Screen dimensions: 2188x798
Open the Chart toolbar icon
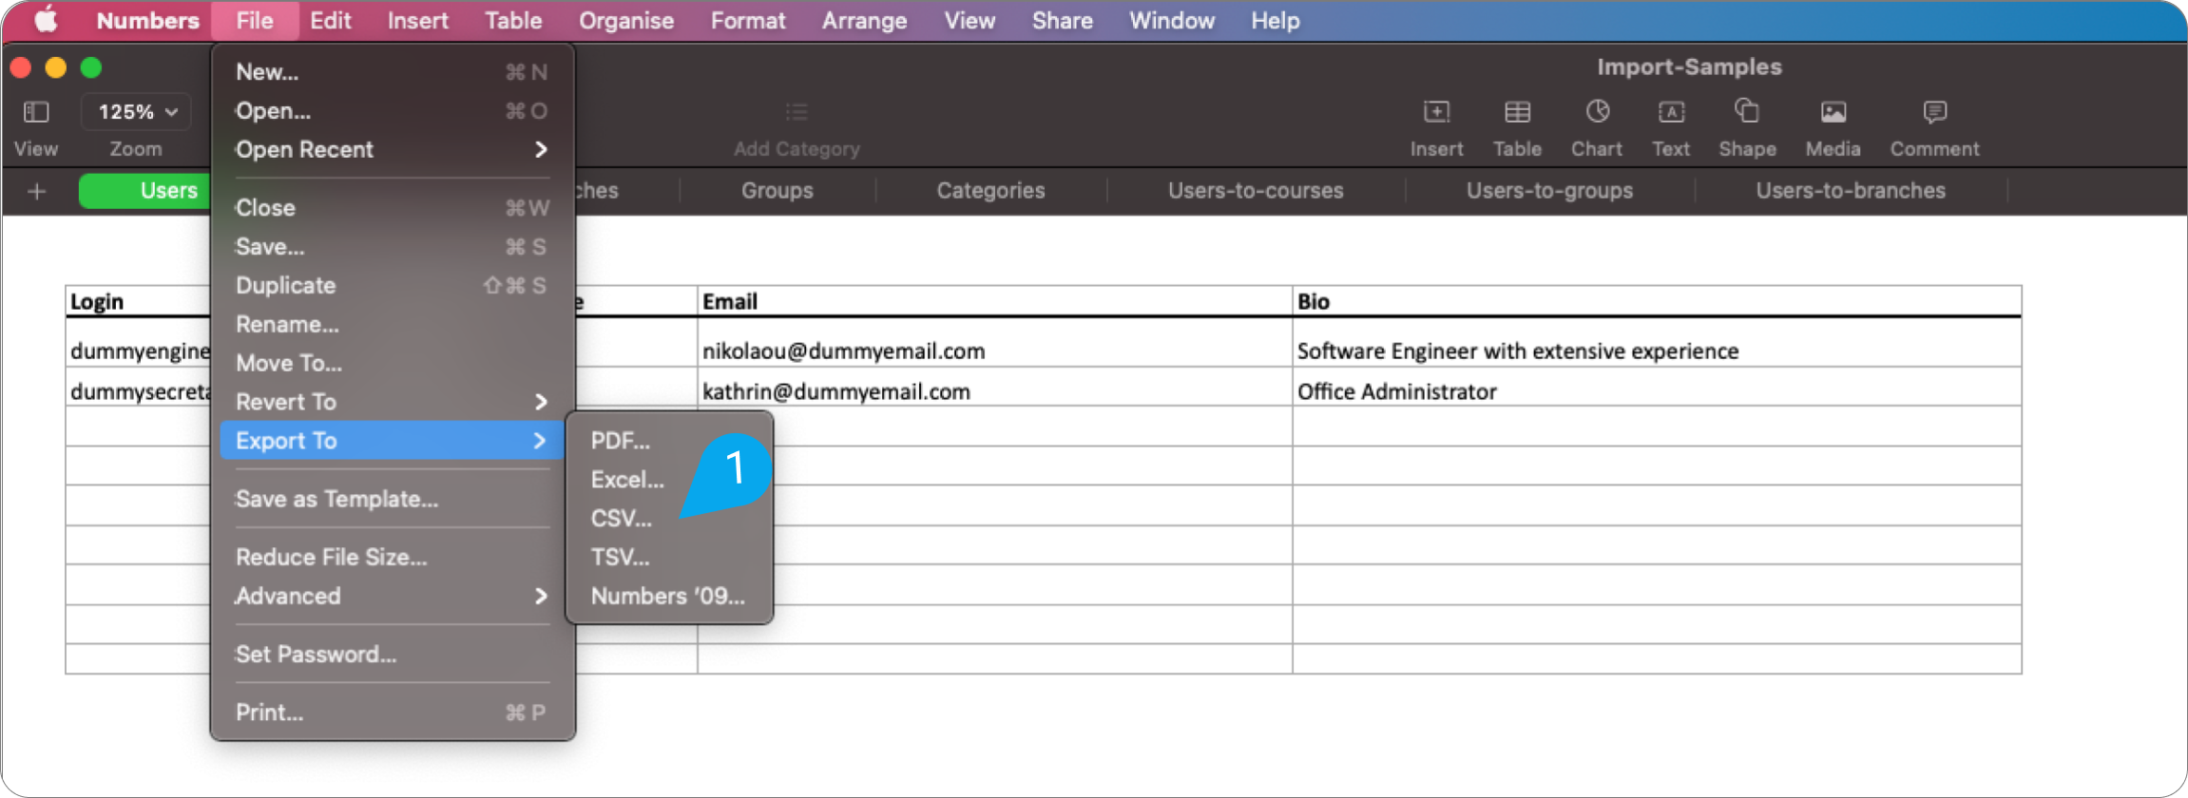point(1597,113)
